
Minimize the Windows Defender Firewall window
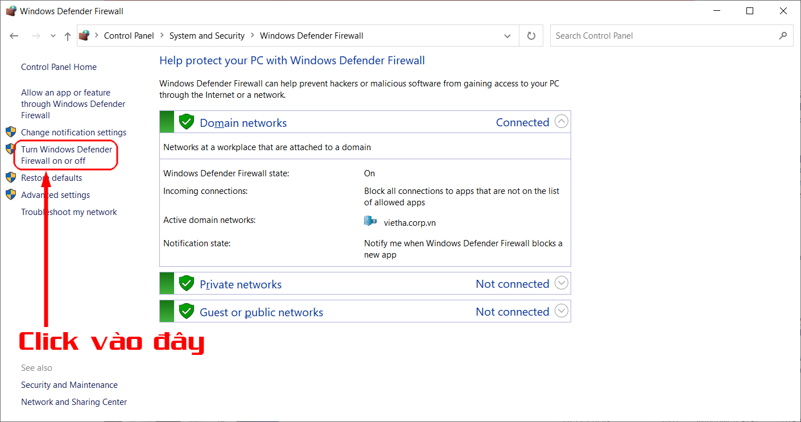pos(718,11)
